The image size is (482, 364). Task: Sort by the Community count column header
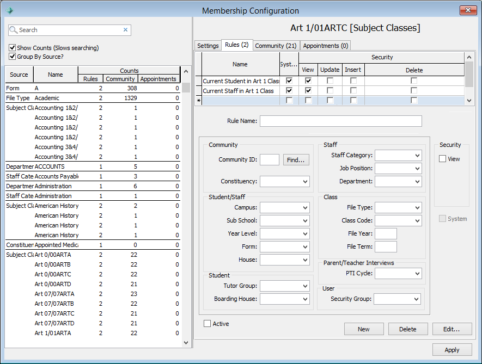tap(120, 79)
